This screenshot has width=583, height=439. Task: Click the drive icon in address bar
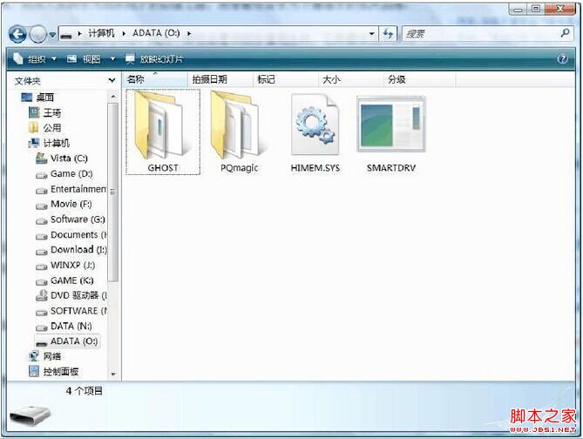coord(66,35)
